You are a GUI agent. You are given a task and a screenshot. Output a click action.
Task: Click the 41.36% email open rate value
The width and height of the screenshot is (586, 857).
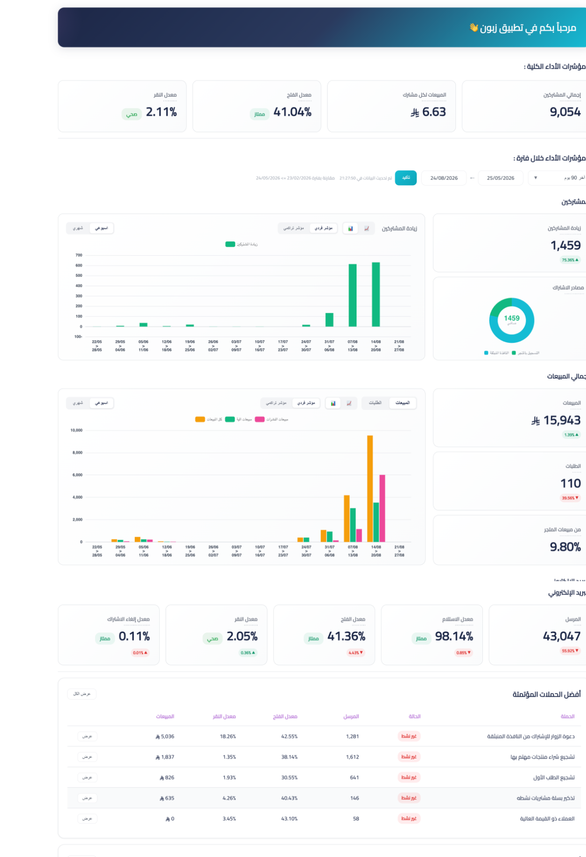point(346,636)
